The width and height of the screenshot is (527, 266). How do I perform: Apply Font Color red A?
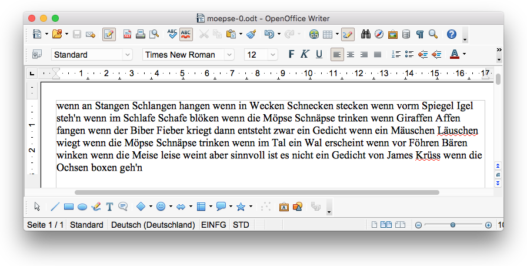coord(455,54)
